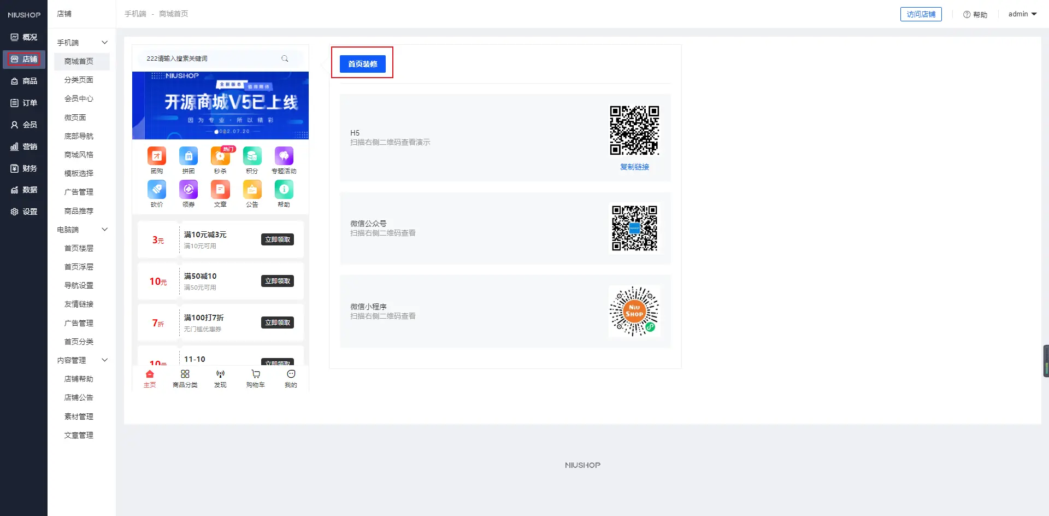Click the 复制链接 link under H5 QR
Viewport: 1049px width, 516px height.
pyautogui.click(x=634, y=167)
